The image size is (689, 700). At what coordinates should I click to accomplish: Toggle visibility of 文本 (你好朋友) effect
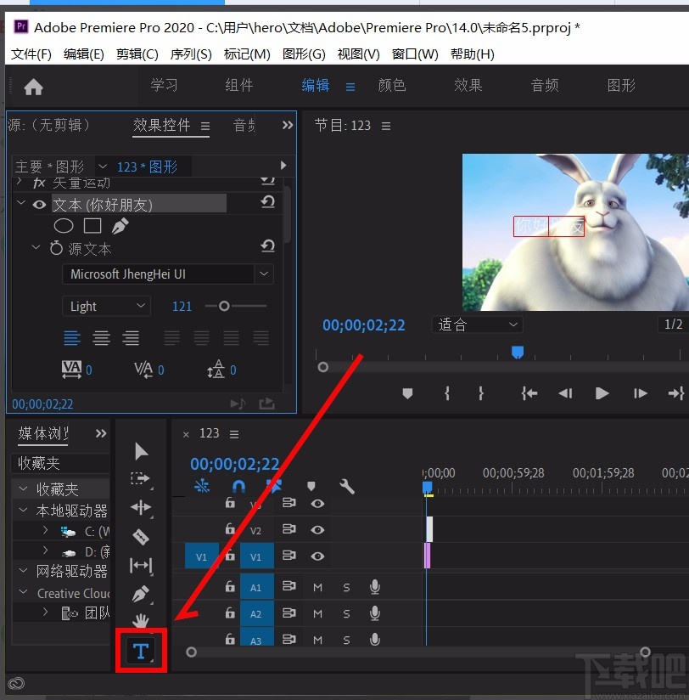pos(39,205)
